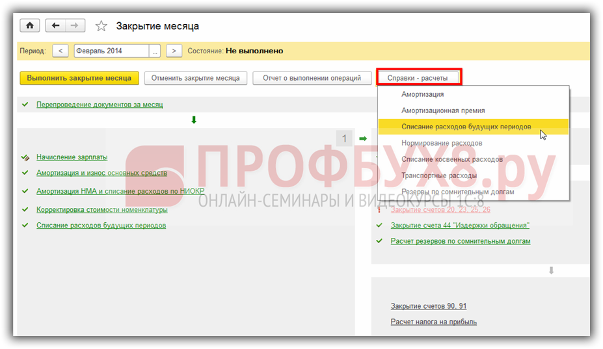This screenshot has height=349, width=603.
Task: Open the Отчет о выполнении операций report
Action: pyautogui.click(x=312, y=78)
